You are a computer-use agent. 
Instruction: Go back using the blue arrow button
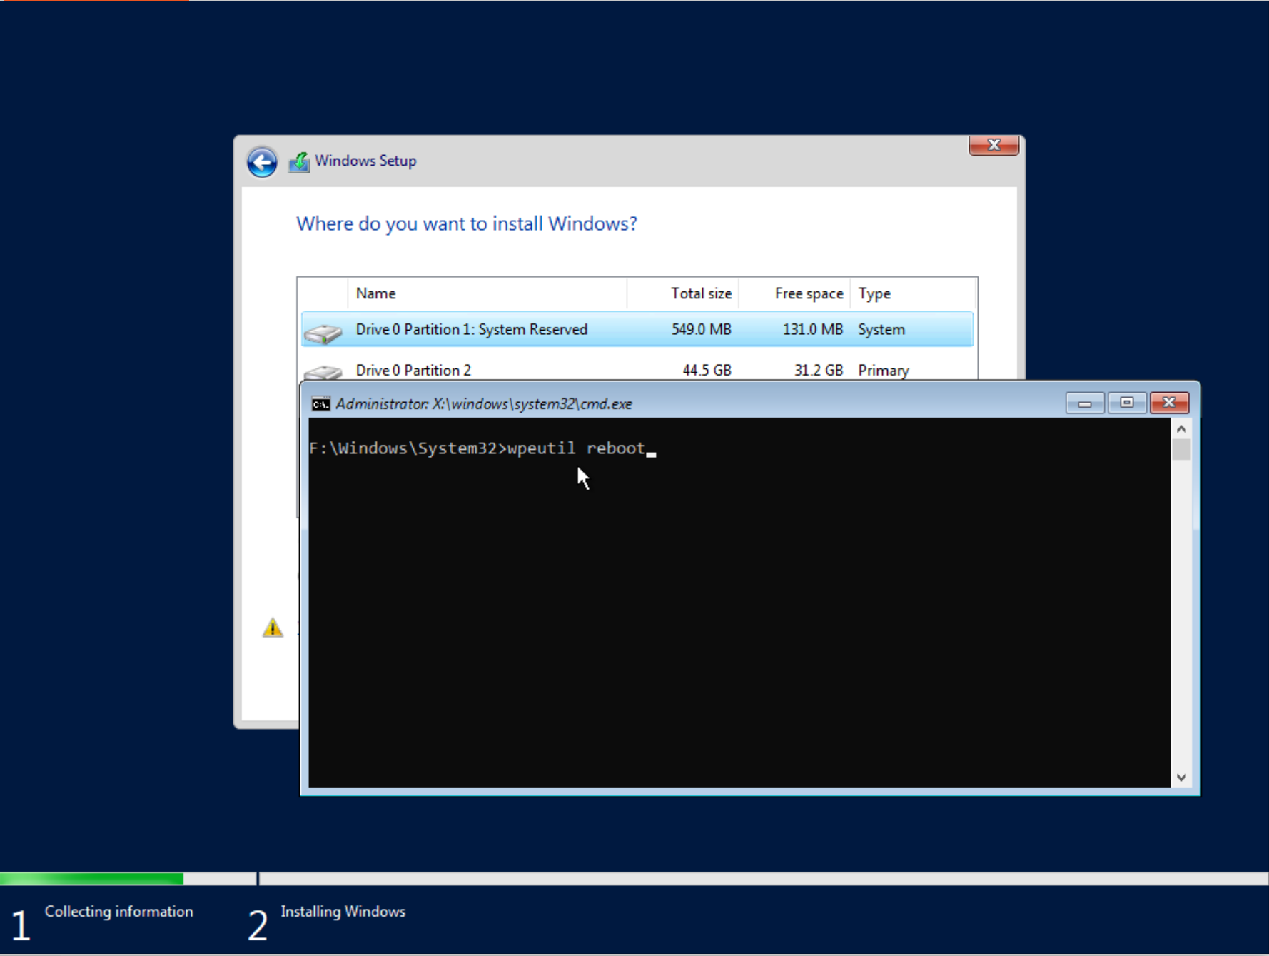tap(262, 162)
